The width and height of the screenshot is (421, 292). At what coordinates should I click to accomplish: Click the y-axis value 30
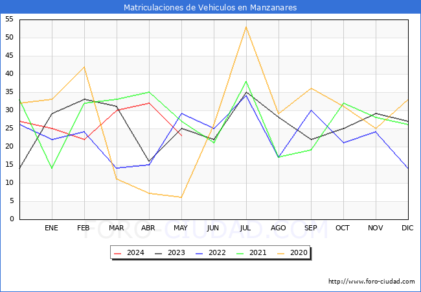pyautogui.click(x=10, y=110)
